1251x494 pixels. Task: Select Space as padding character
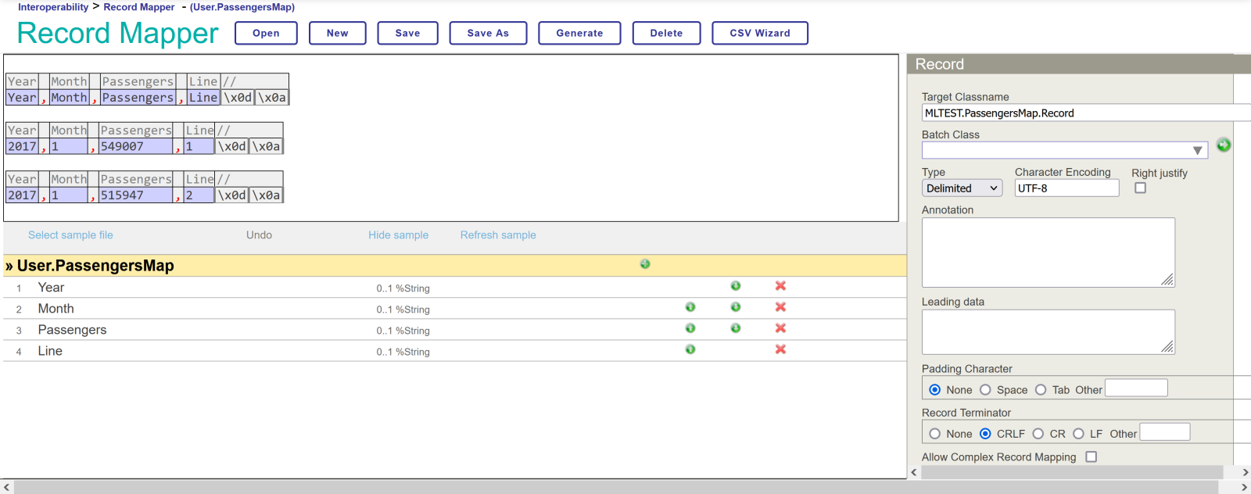(986, 390)
